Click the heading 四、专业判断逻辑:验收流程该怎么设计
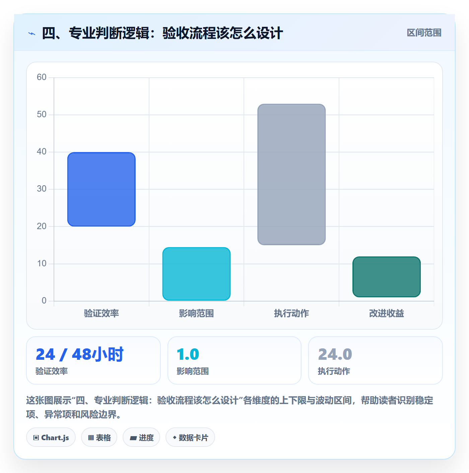The height and width of the screenshot is (473, 469). click(x=162, y=33)
